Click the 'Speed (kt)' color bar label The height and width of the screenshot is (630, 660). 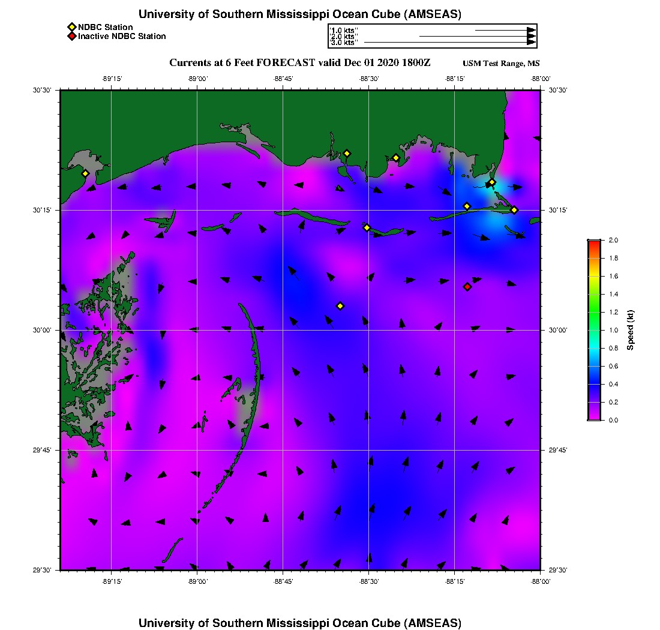(x=630, y=330)
